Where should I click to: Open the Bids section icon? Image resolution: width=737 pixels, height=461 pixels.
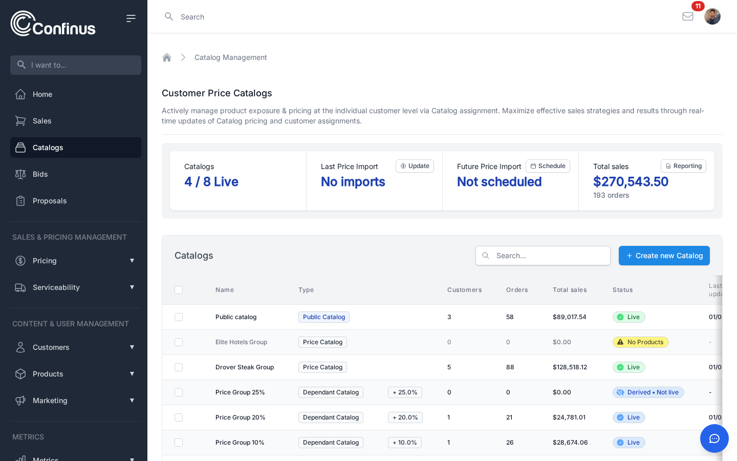pos(20,174)
